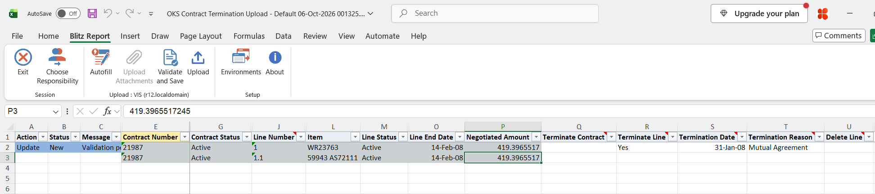Screen dimensions: 875x194
Task: Select cell showing 31-Jan-08
Action: [x=712, y=147]
